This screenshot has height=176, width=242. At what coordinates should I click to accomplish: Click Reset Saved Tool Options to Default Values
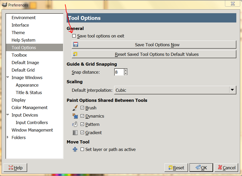click(x=154, y=54)
